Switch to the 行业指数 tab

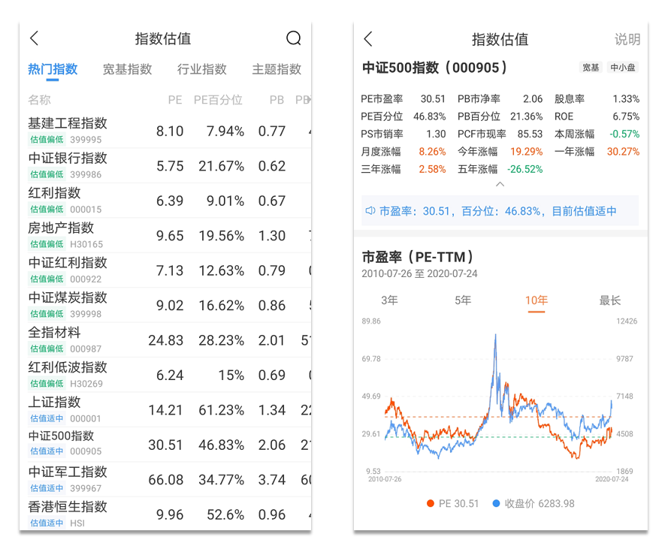[x=201, y=69]
